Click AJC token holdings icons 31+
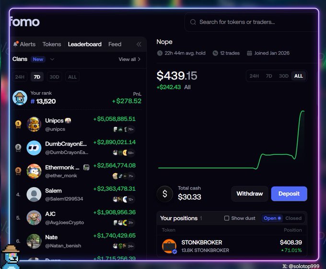 (x=124, y=223)
